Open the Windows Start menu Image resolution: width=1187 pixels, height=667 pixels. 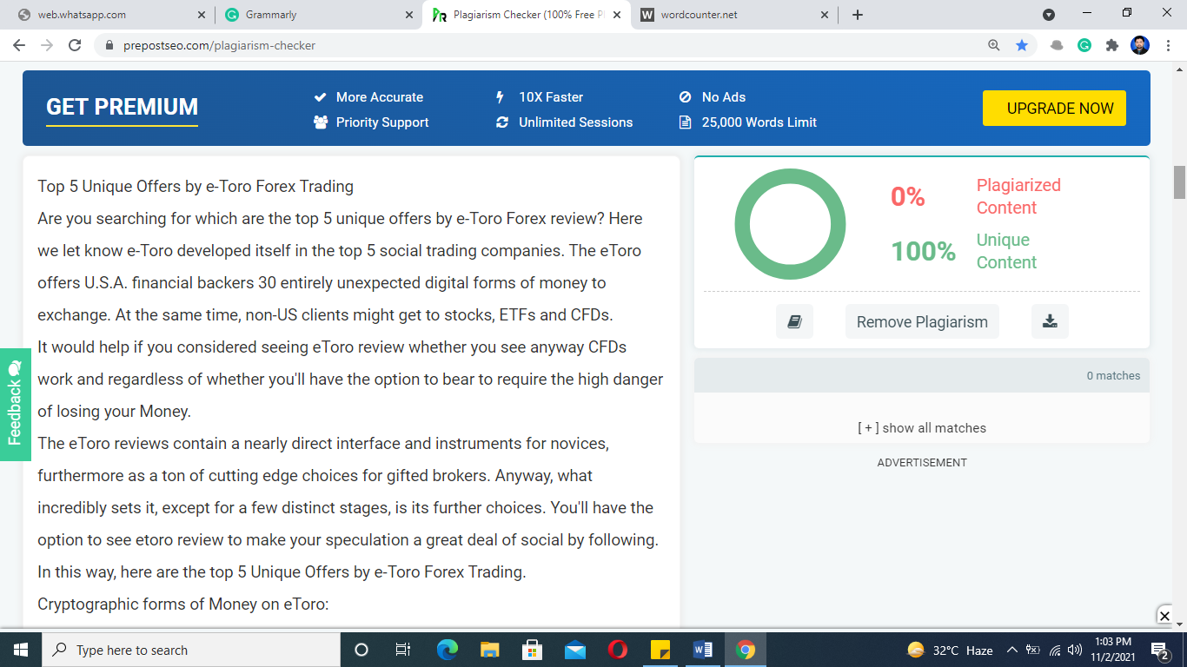(x=21, y=650)
